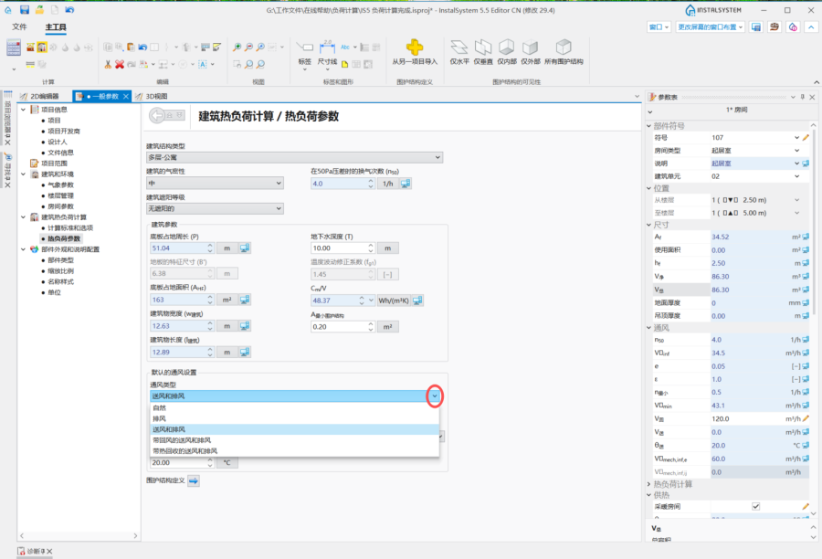Collapse the 通风 section in parameter table
Screen dimensions: 822x559
648,326
